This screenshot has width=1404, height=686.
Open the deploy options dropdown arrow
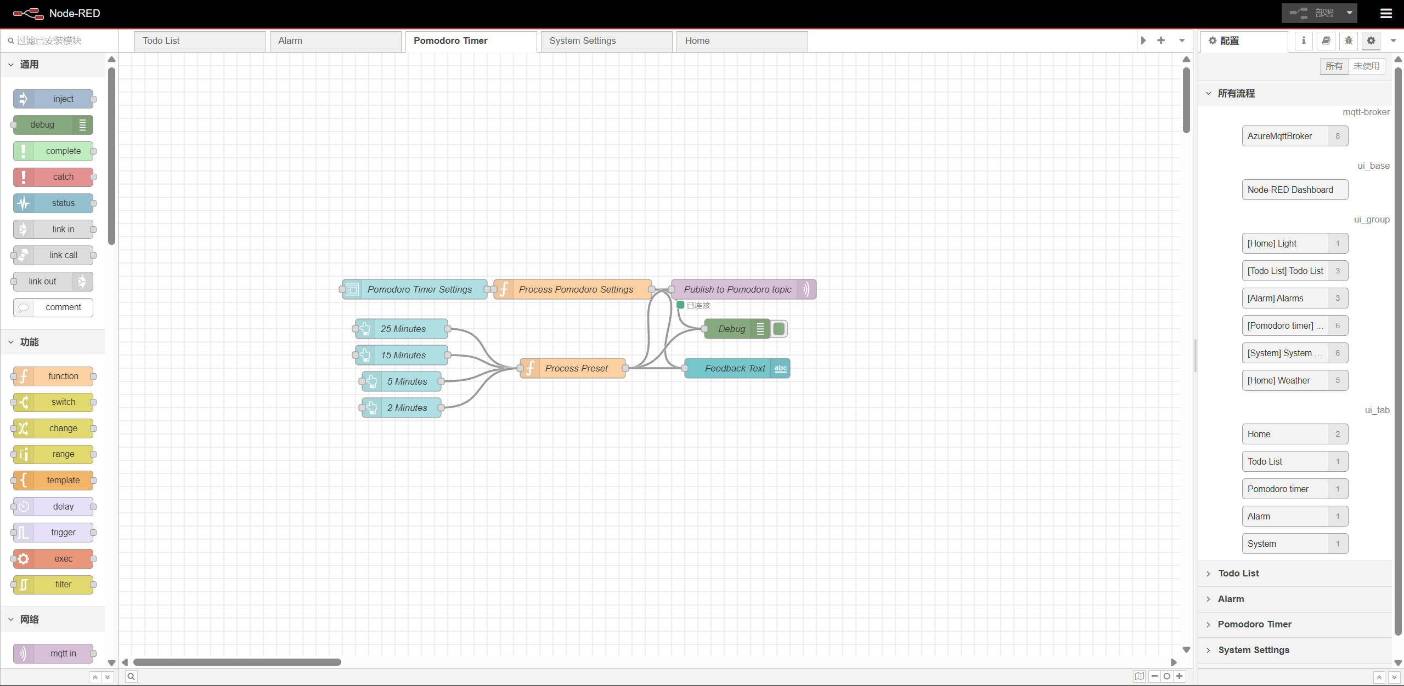[x=1349, y=13]
